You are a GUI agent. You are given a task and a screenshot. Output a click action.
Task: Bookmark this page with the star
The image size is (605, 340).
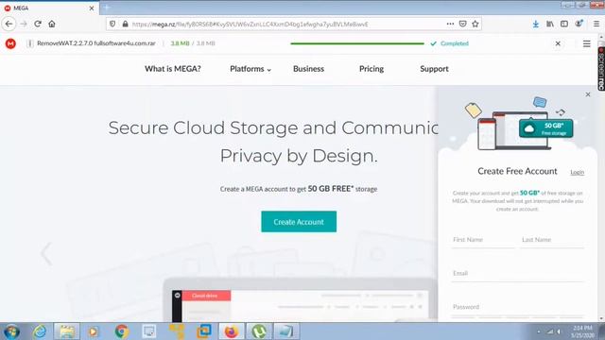pyautogui.click(x=475, y=24)
